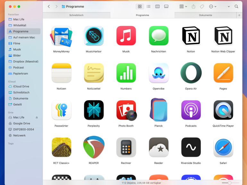Expand the toolbar overflow chevron
Image resolution: width=247 pixels, height=185 pixels.
point(229,7)
